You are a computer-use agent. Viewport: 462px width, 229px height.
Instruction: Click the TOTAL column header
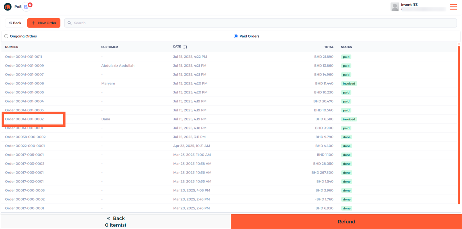(x=329, y=47)
